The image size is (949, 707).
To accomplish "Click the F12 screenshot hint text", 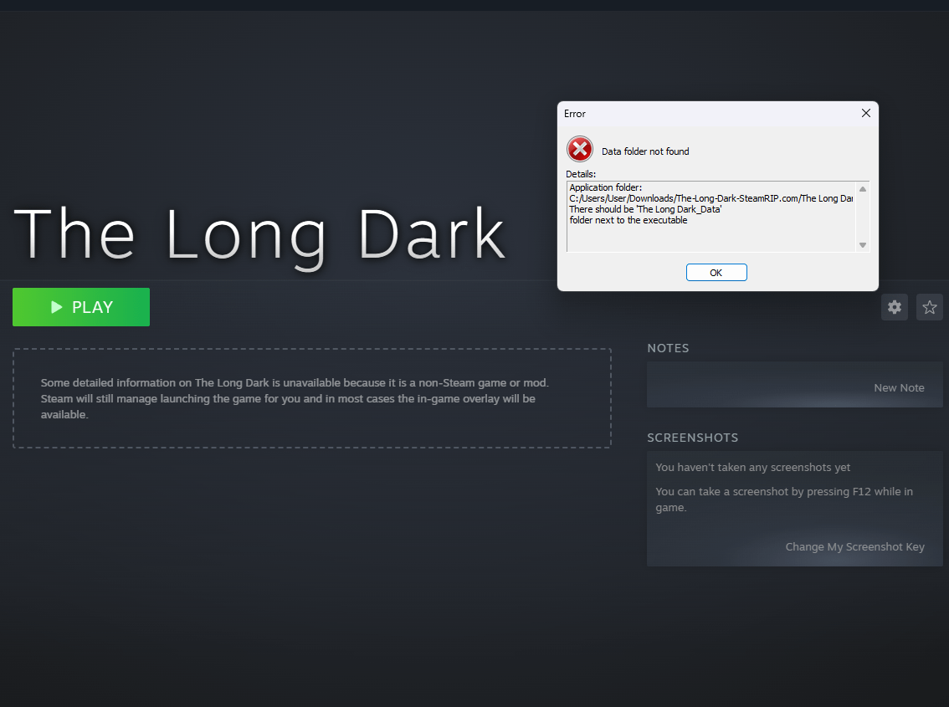I will [x=784, y=500].
